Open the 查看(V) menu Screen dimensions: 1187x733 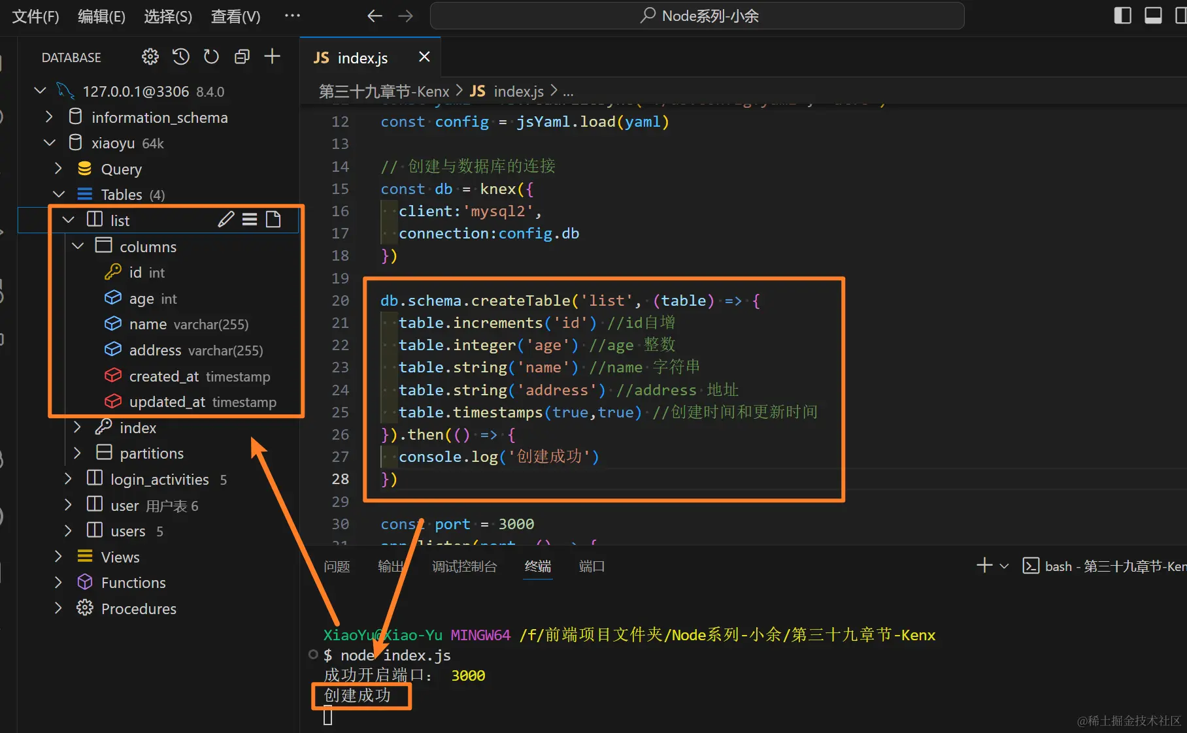(235, 16)
